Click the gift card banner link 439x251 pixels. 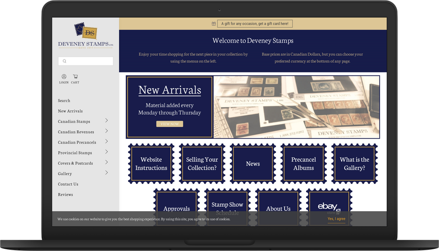(255, 24)
